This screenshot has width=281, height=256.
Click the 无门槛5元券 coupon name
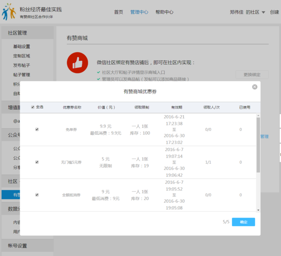pyautogui.click(x=71, y=162)
